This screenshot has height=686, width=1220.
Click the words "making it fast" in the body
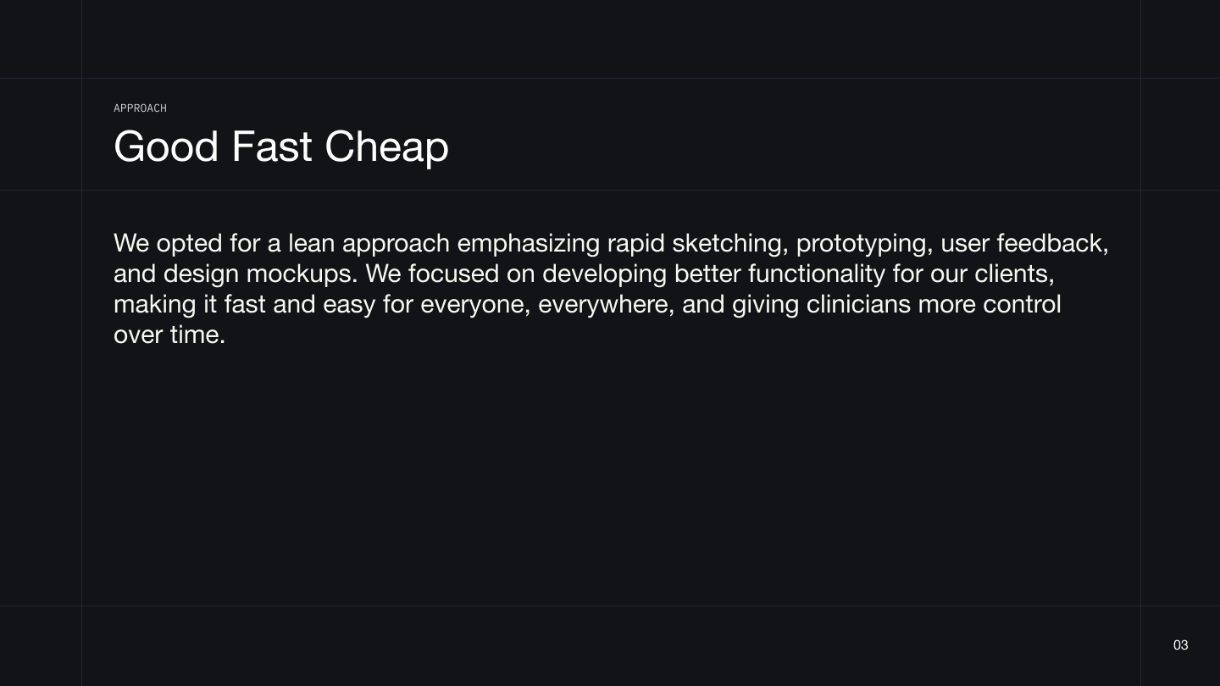[189, 304]
